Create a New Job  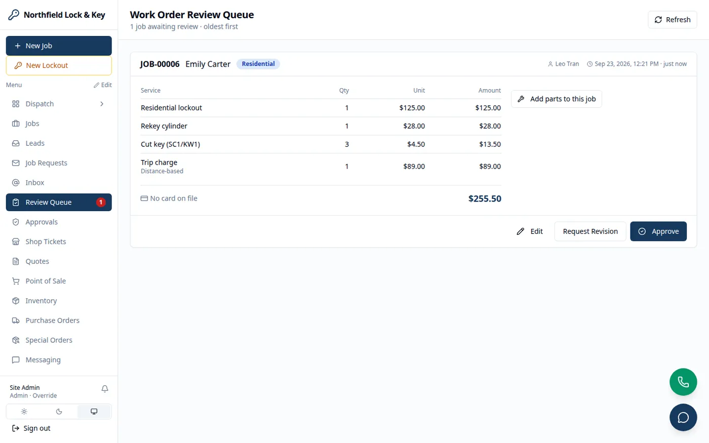point(59,46)
